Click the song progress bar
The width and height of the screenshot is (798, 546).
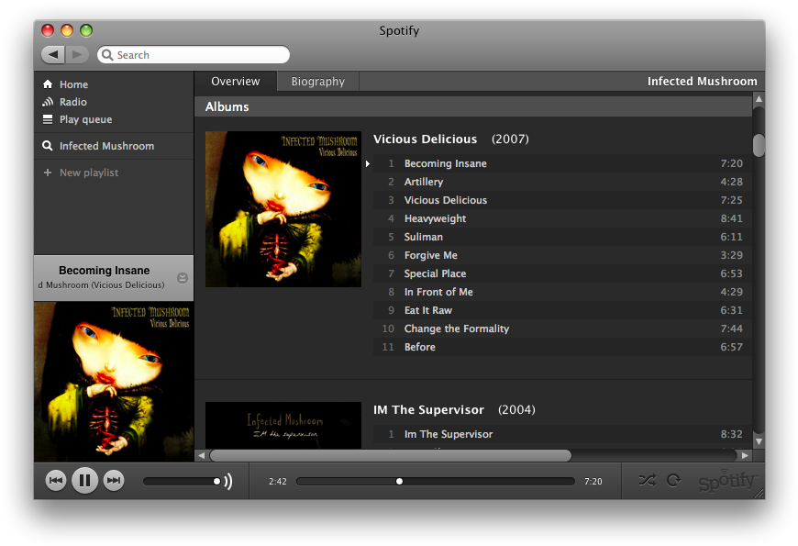[436, 481]
